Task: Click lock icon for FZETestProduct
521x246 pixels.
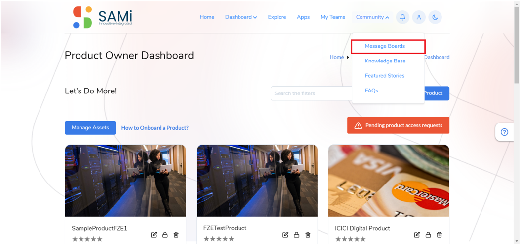Action: pyautogui.click(x=296, y=235)
